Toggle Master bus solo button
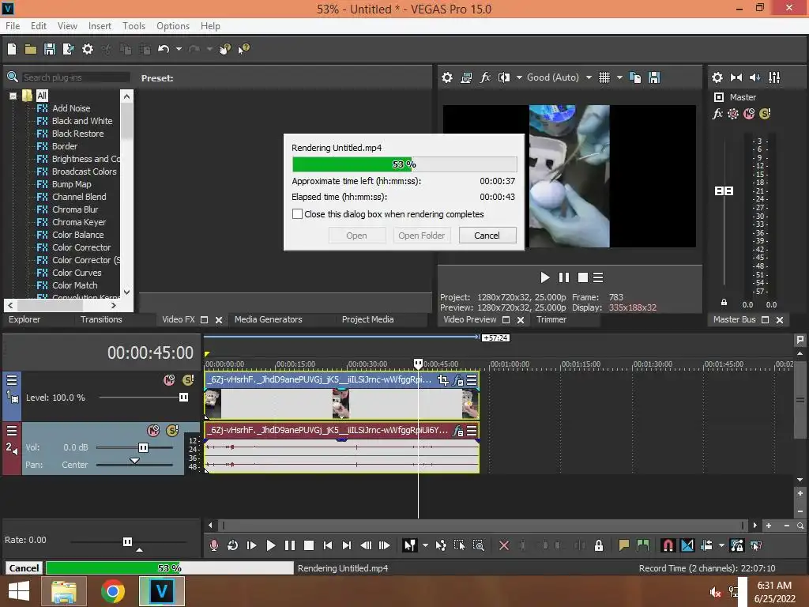Screen dimensions: 809x607 [x=765, y=114]
